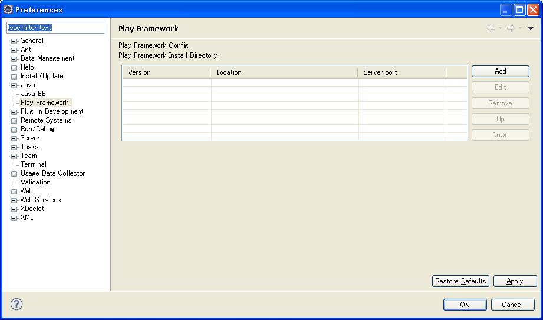This screenshot has height=320, width=543.
Task: Expand the Data Management node
Action: pos(14,59)
